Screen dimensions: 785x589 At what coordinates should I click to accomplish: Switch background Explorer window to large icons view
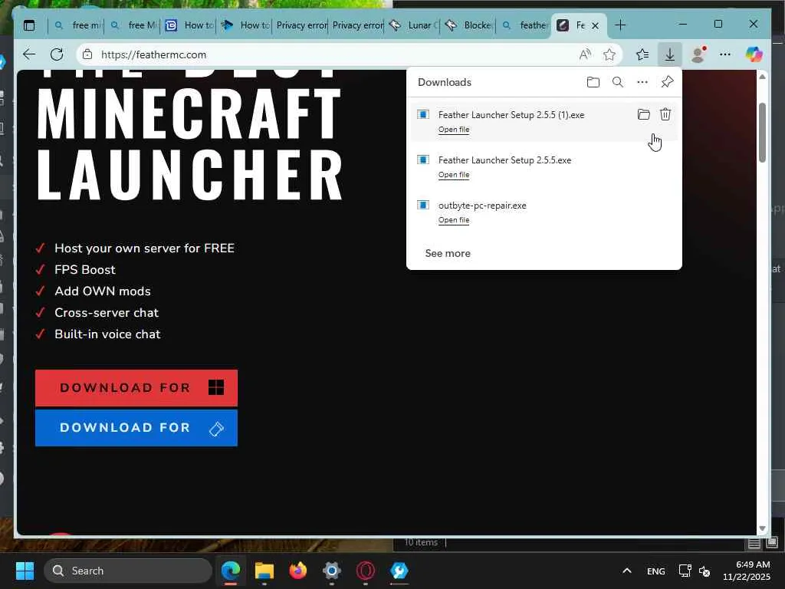[x=772, y=543]
